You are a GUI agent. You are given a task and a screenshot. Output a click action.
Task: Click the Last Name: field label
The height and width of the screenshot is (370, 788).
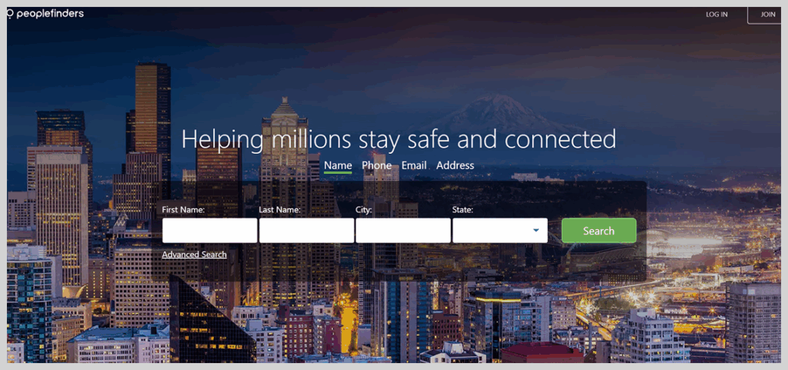279,210
